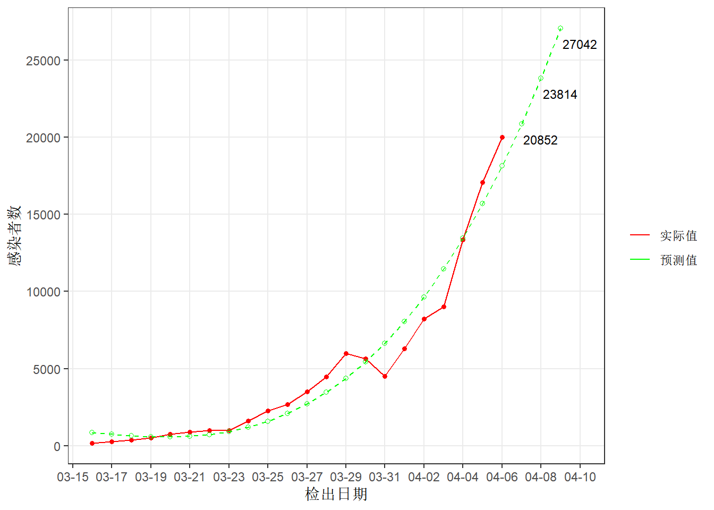Click the green forecast point at 04-08
This screenshot has width=714, height=510.
coord(541,79)
